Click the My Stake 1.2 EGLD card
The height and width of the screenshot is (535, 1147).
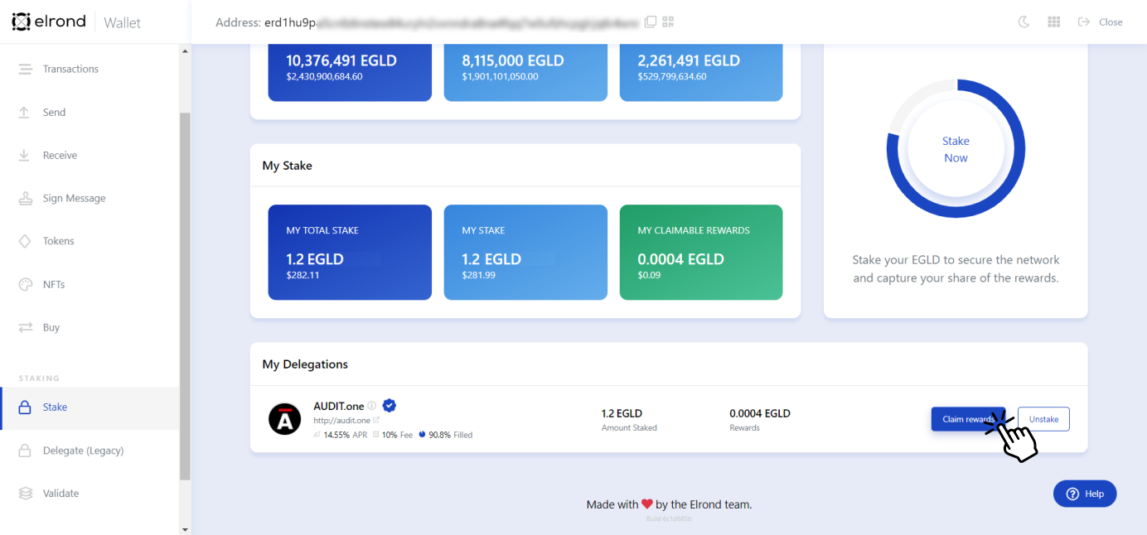point(525,252)
